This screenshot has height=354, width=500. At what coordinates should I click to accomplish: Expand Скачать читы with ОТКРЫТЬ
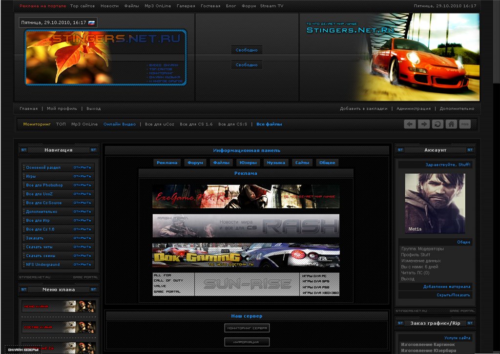pos(82,247)
